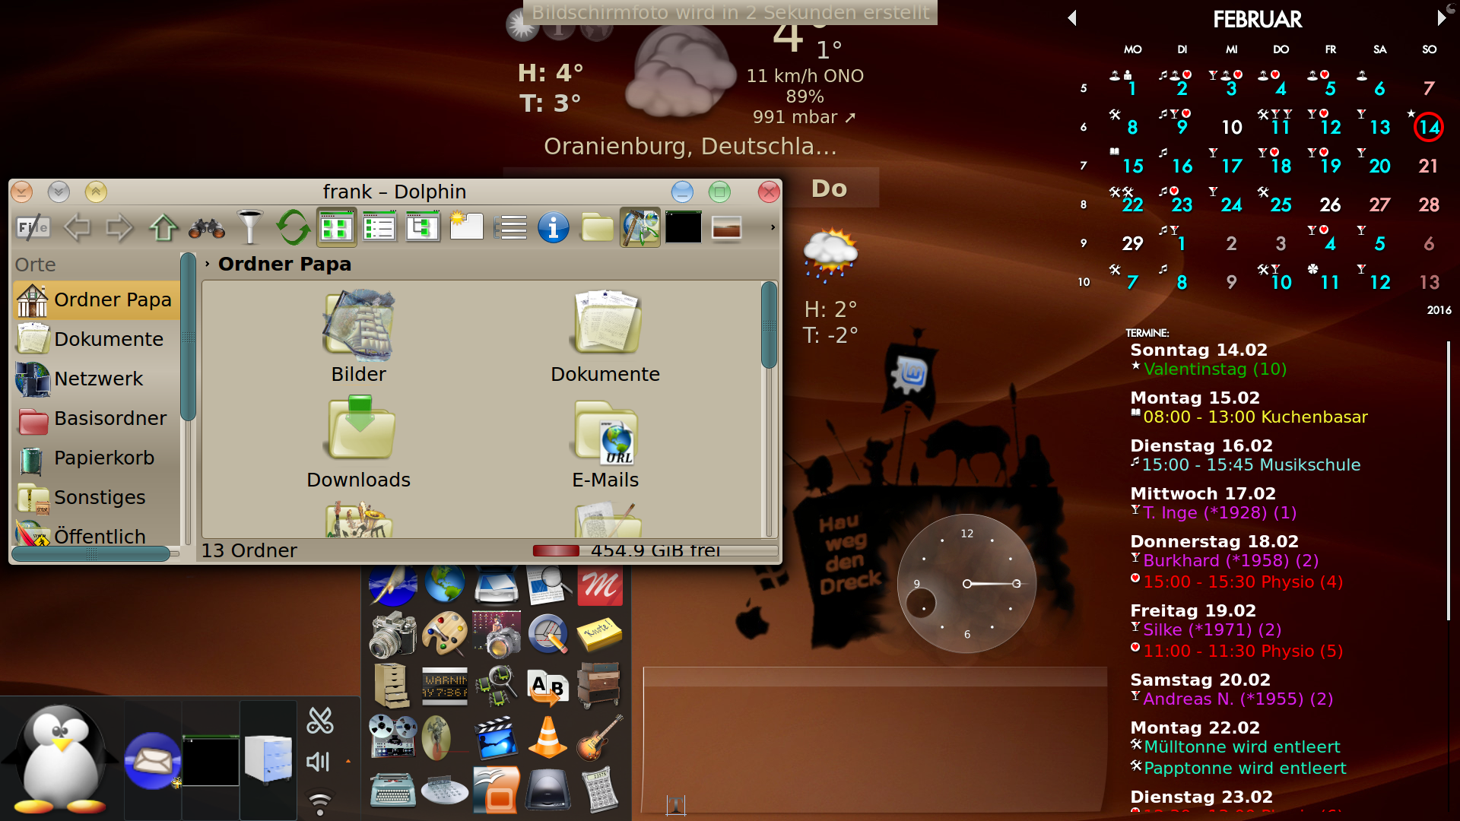Go to next month in calendar
1460x821 pixels.
[1440, 17]
